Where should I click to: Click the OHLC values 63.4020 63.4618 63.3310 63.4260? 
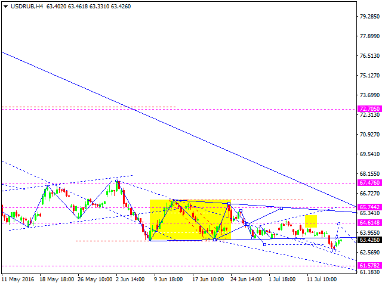point(89,7)
